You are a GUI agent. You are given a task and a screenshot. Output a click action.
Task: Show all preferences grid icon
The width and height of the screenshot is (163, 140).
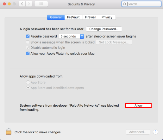tap(41, 4)
